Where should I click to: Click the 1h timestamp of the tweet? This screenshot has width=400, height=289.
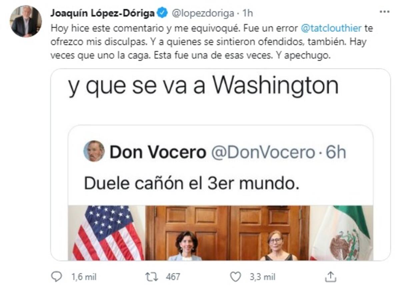click(x=248, y=13)
